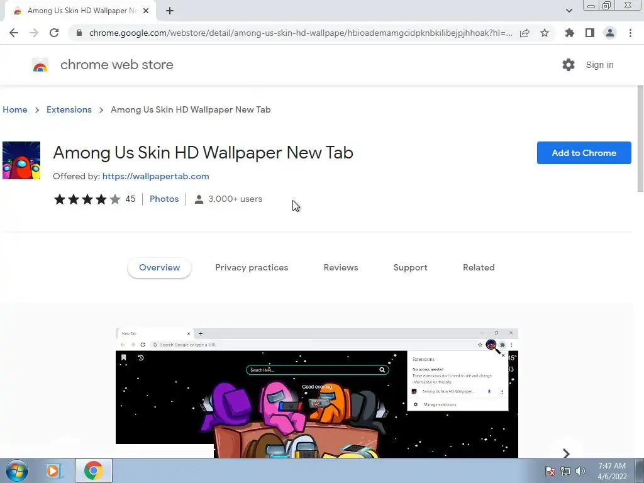Viewport: 644px width, 483px height.
Task: Go back using the browser back arrow
Action: click(14, 33)
